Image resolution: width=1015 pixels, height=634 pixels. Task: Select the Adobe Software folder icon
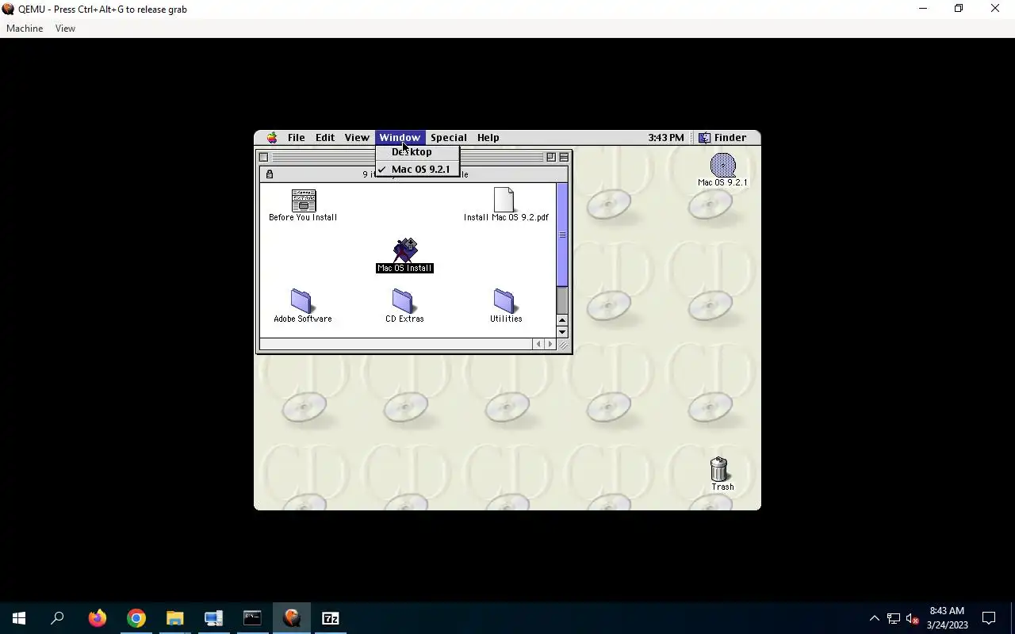(301, 300)
